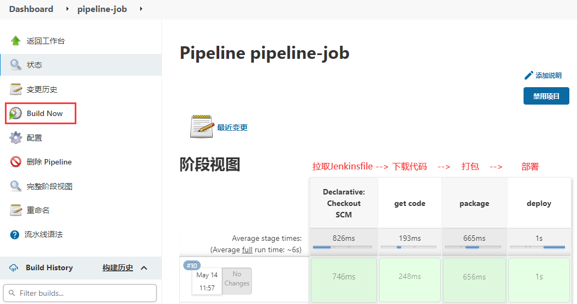Click the 248ms get code stage cell
577x304 pixels.
(x=410, y=279)
